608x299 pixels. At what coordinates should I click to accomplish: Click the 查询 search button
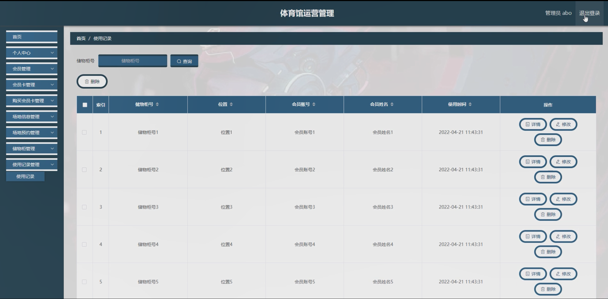click(184, 61)
